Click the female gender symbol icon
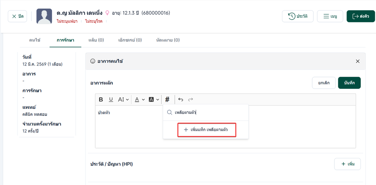376x185 pixels. pos(107,13)
